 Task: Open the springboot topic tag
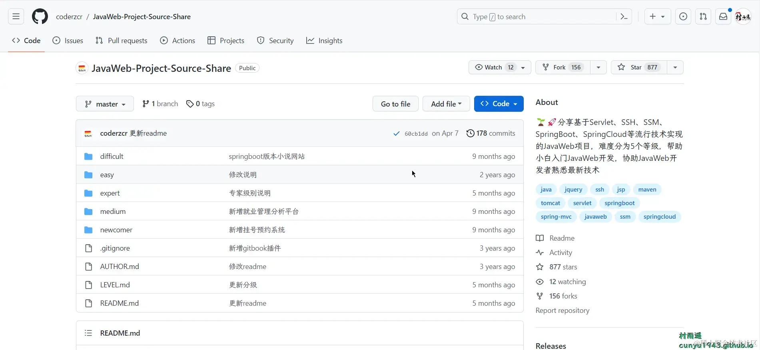pyautogui.click(x=620, y=203)
